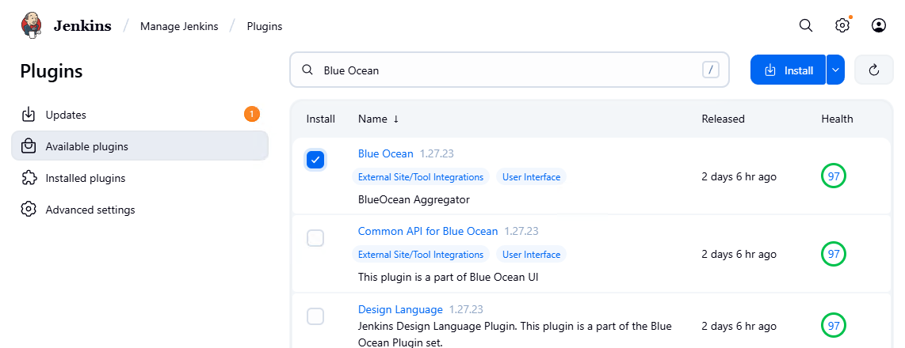Go to Manage Jenkins breadcrumb
The height and width of the screenshot is (348, 905).
pyautogui.click(x=179, y=26)
